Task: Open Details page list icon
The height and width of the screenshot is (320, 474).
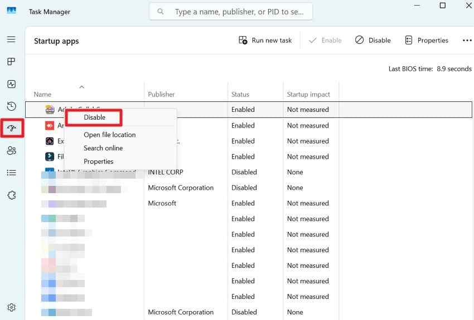Action: [x=11, y=173]
